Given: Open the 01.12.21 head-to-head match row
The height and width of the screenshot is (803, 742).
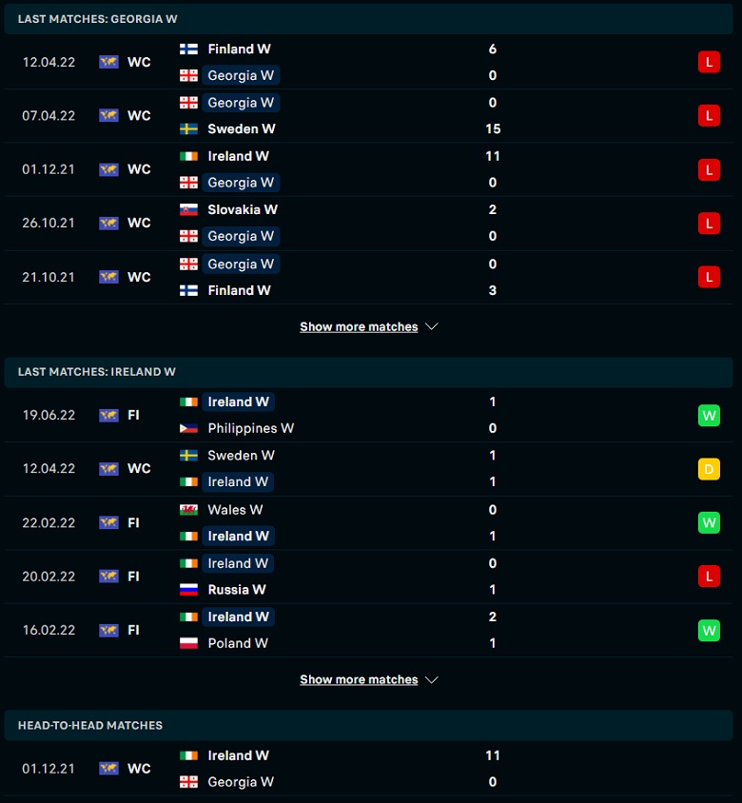Looking at the screenshot, I should [369, 769].
